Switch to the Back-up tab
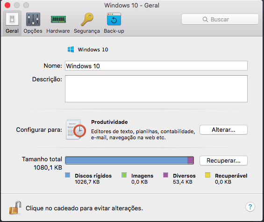Image resolution: width=264 pixels, height=222 pixels. (114, 23)
